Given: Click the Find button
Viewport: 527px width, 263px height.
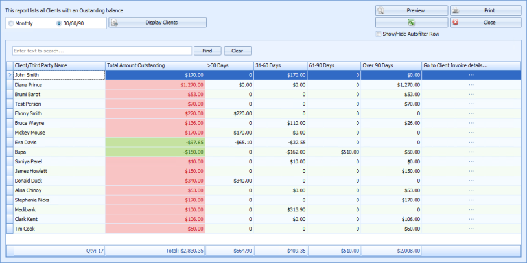Looking at the screenshot, I should coord(207,51).
